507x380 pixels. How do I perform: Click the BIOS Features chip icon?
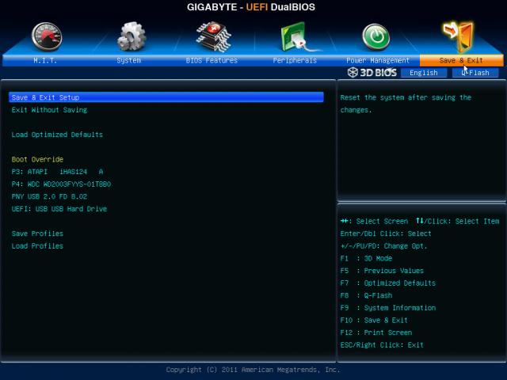(213, 36)
